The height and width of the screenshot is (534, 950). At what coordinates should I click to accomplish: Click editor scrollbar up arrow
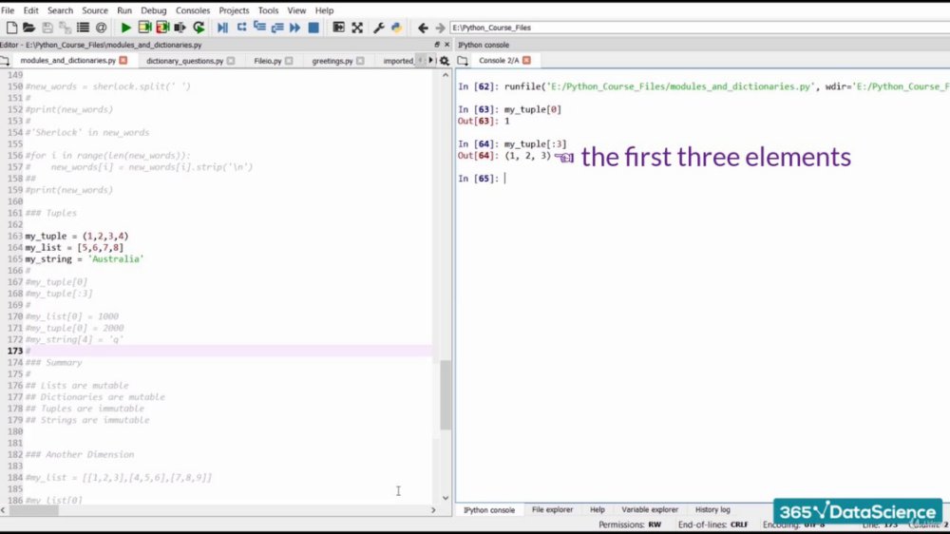point(446,75)
